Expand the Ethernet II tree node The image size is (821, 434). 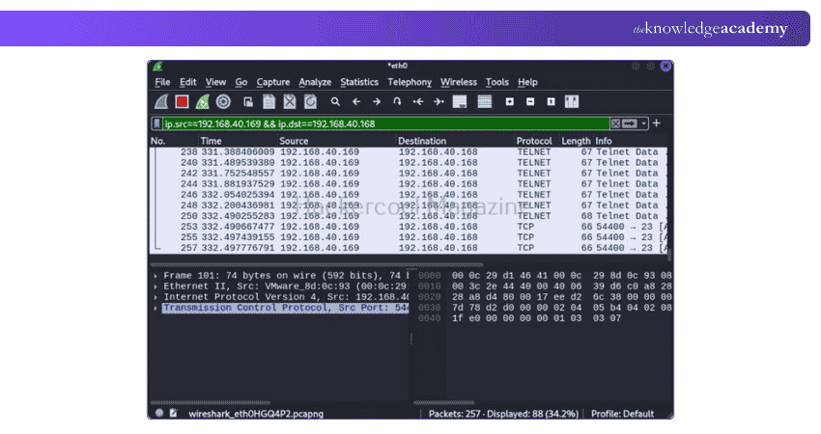(x=156, y=286)
